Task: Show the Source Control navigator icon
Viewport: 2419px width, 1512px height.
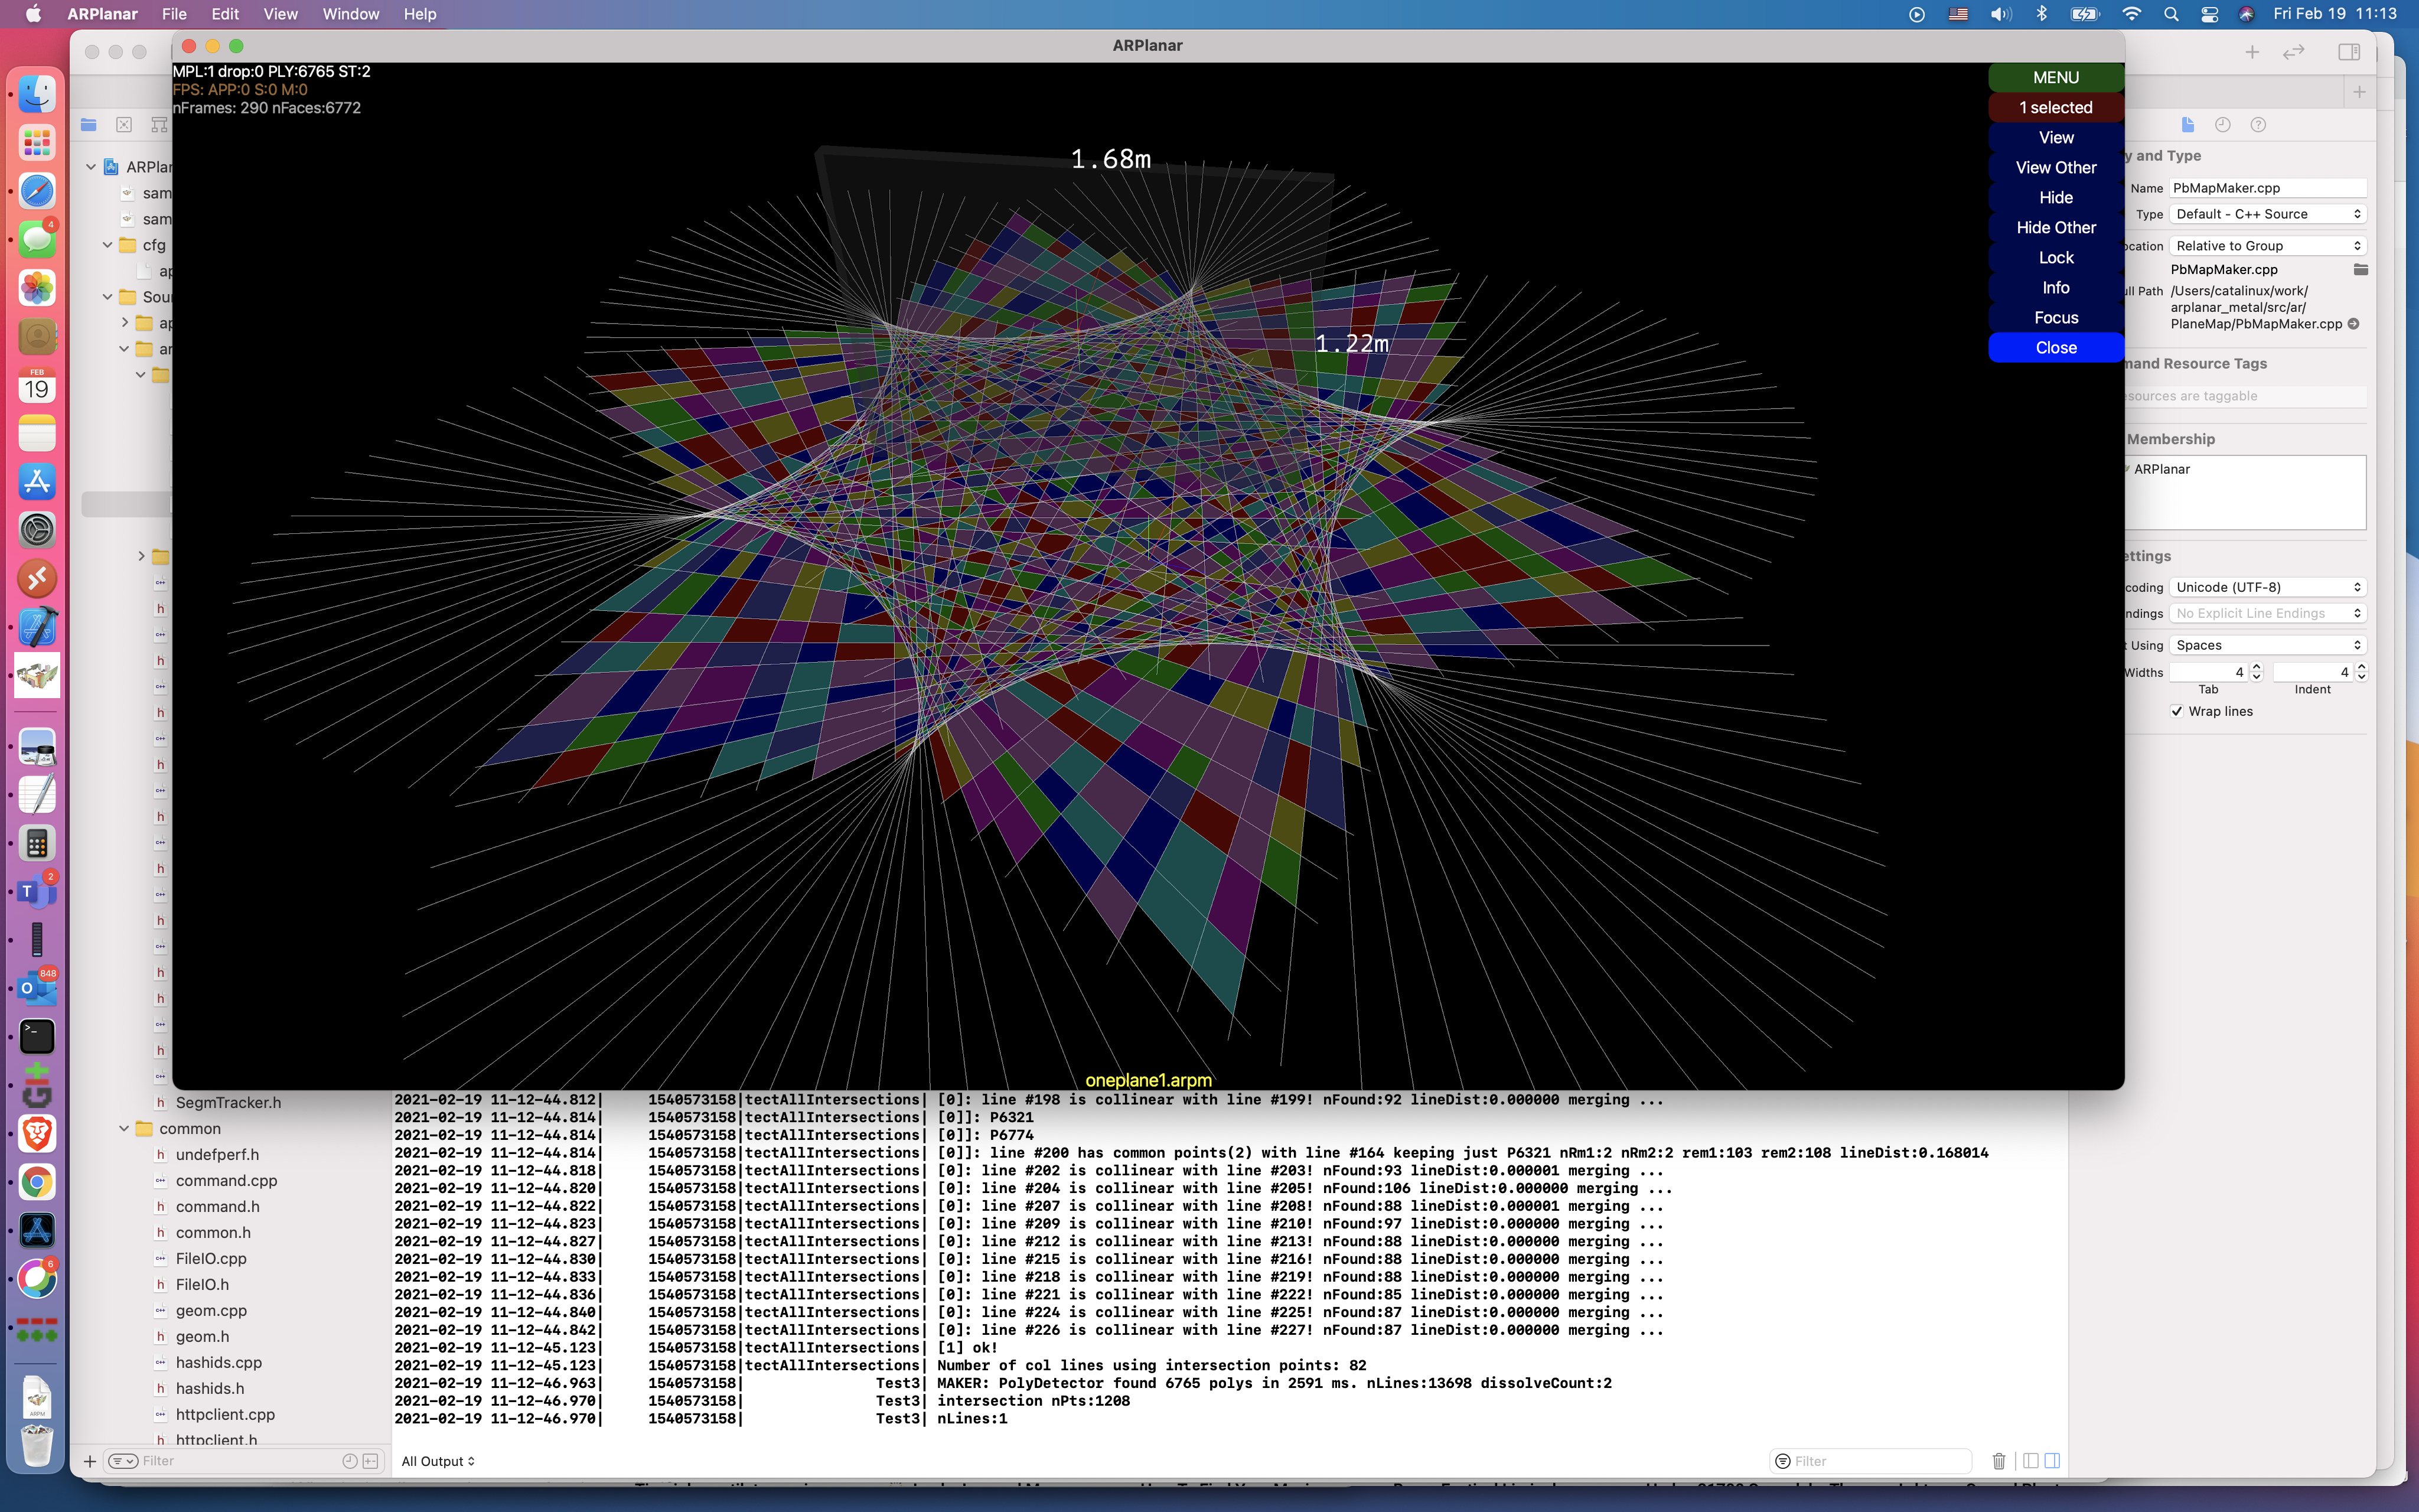Action: tap(124, 124)
